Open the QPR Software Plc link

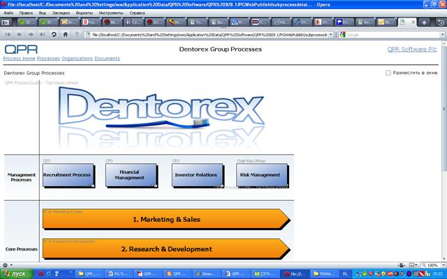tap(412, 50)
